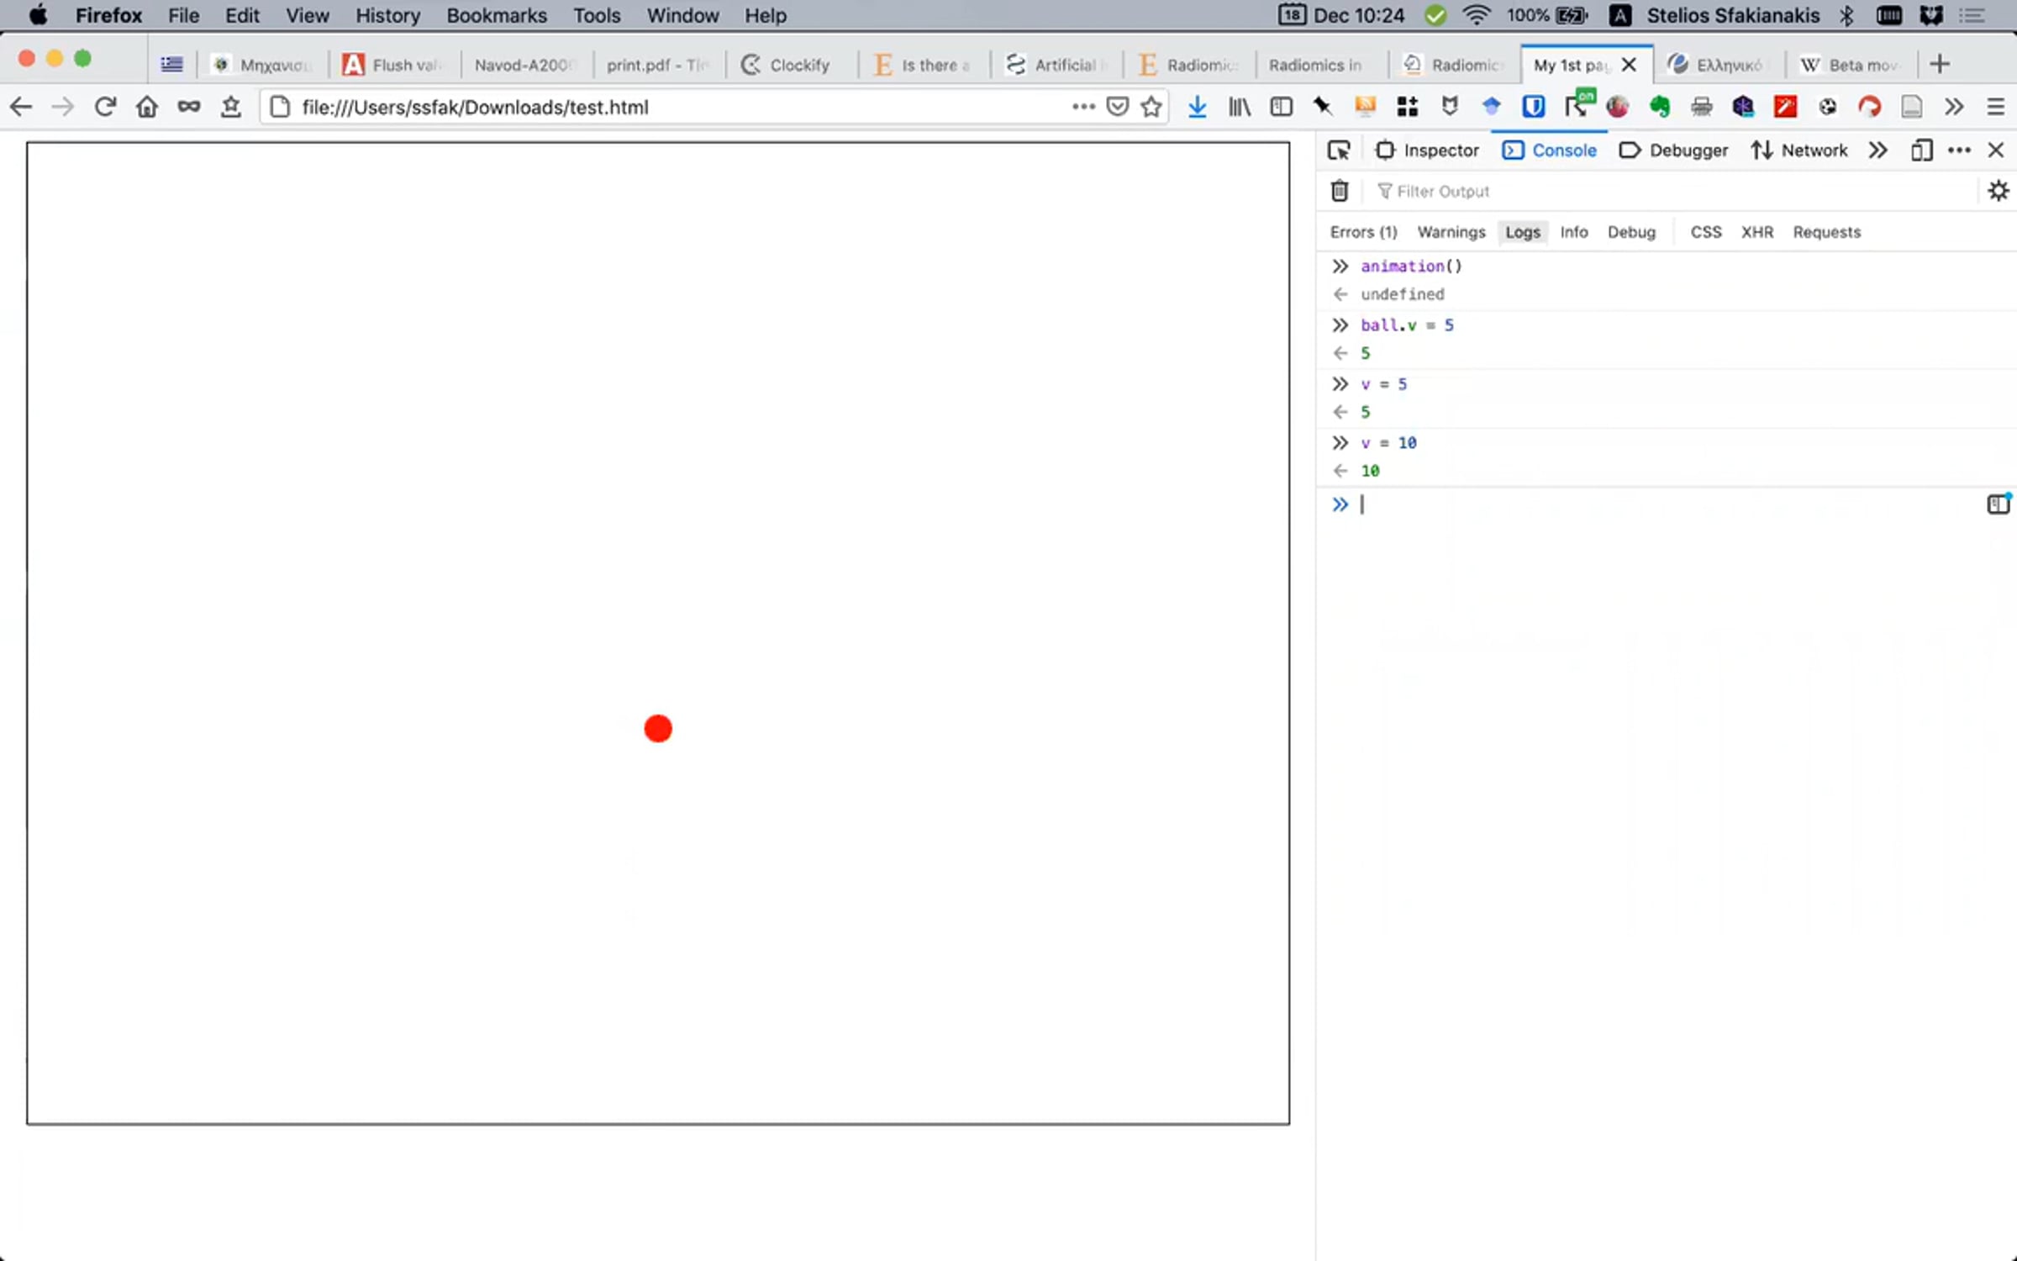Toggle CSS filter
Image resolution: width=2017 pixels, height=1261 pixels.
1705,232
